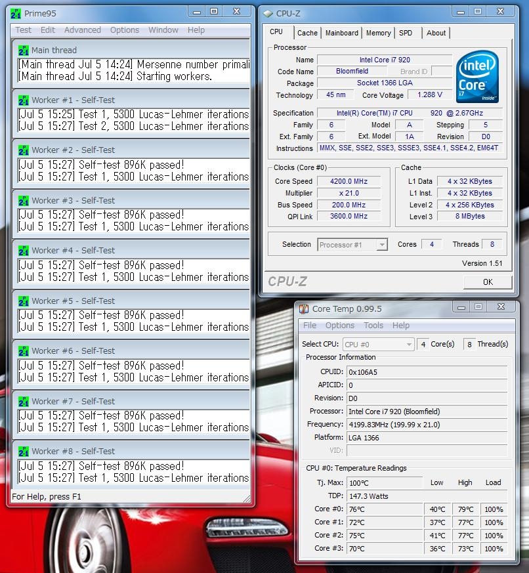Click the Socket 1366 LGA package field

tap(385, 83)
